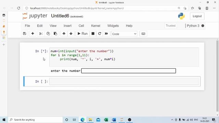This screenshot has height=123, width=219.
Task: Click the taskbar search box
Action: (x=35, y=120)
